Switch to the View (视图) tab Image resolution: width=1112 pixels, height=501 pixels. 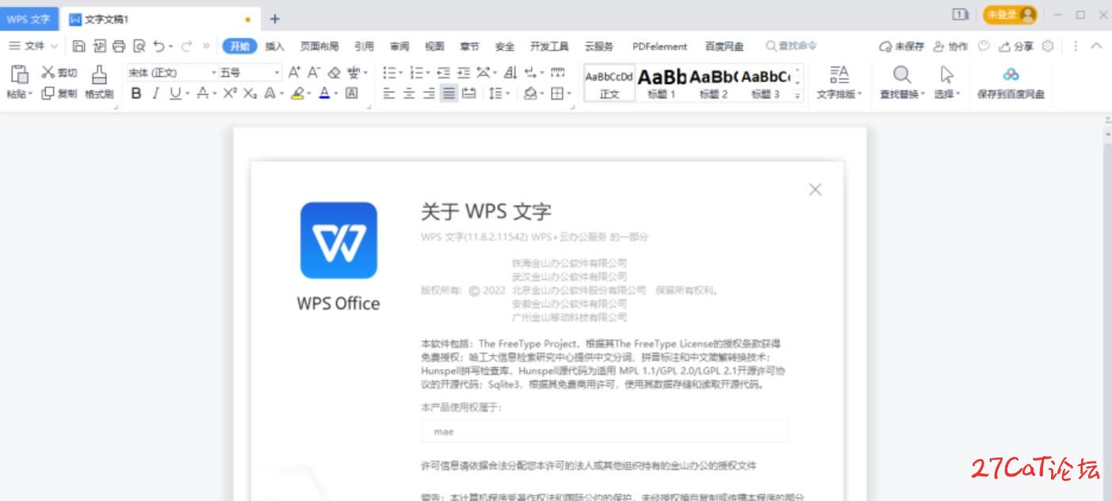coord(434,46)
